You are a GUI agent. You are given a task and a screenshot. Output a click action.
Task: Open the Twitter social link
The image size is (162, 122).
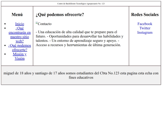click(145, 28)
